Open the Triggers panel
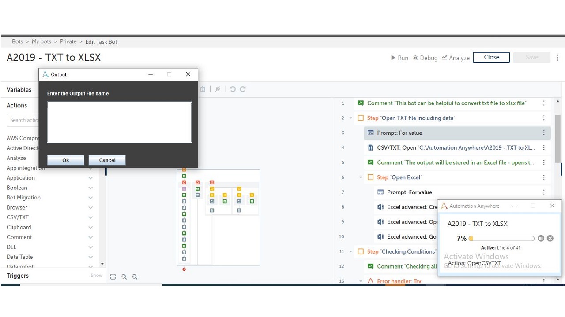Viewport: 565px width, 317px height. tap(18, 276)
